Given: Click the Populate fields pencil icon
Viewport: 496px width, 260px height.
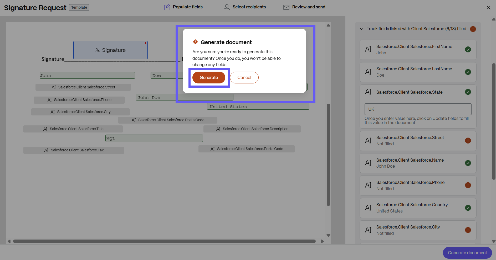Looking at the screenshot, I should click(x=167, y=7).
